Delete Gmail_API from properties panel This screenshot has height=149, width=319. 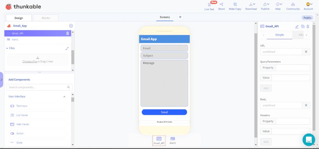308,26
